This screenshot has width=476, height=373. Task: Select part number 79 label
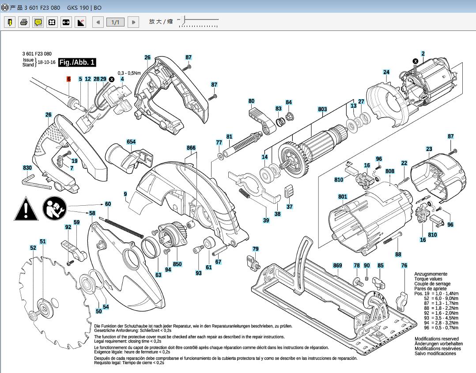(256, 249)
